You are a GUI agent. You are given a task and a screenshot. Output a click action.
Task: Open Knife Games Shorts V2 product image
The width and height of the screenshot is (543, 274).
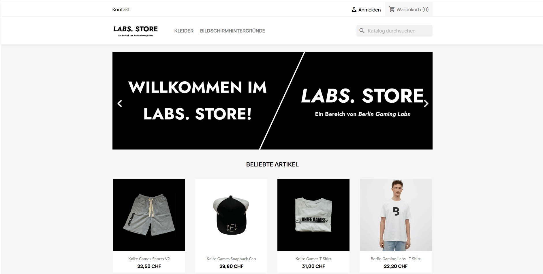149,215
